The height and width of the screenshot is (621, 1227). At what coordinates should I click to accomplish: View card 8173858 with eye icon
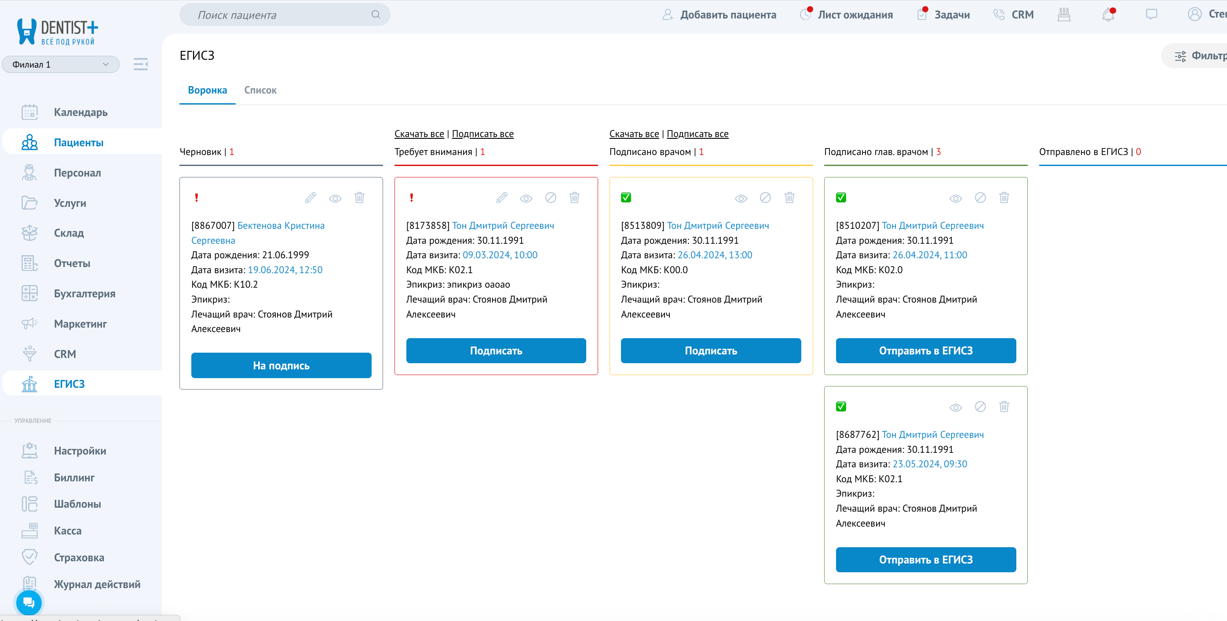pyautogui.click(x=526, y=198)
